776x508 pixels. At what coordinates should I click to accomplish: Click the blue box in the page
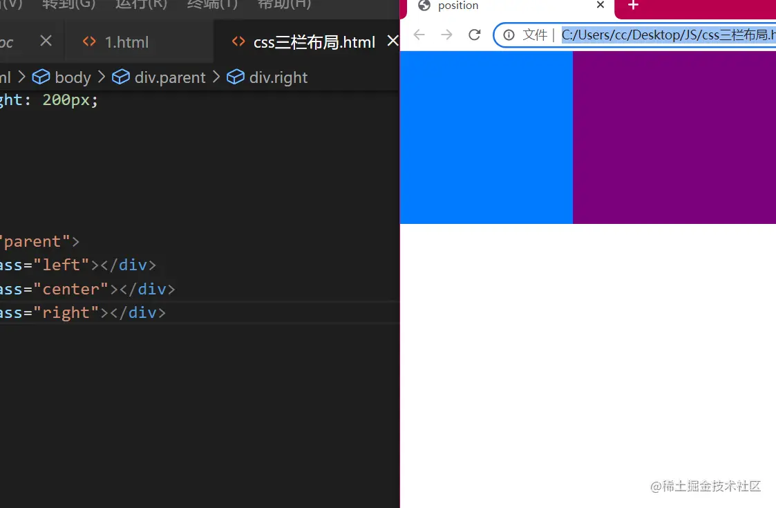click(486, 137)
